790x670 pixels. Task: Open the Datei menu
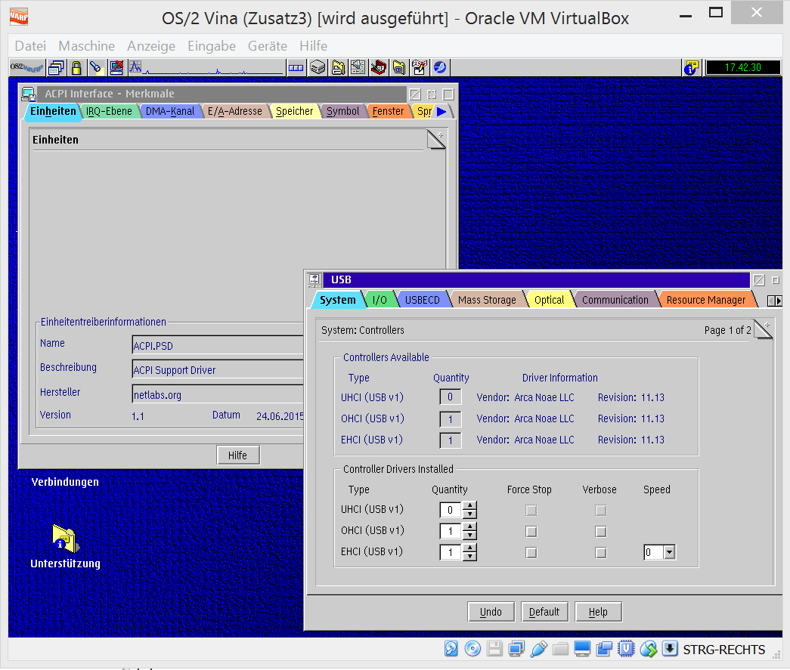30,46
